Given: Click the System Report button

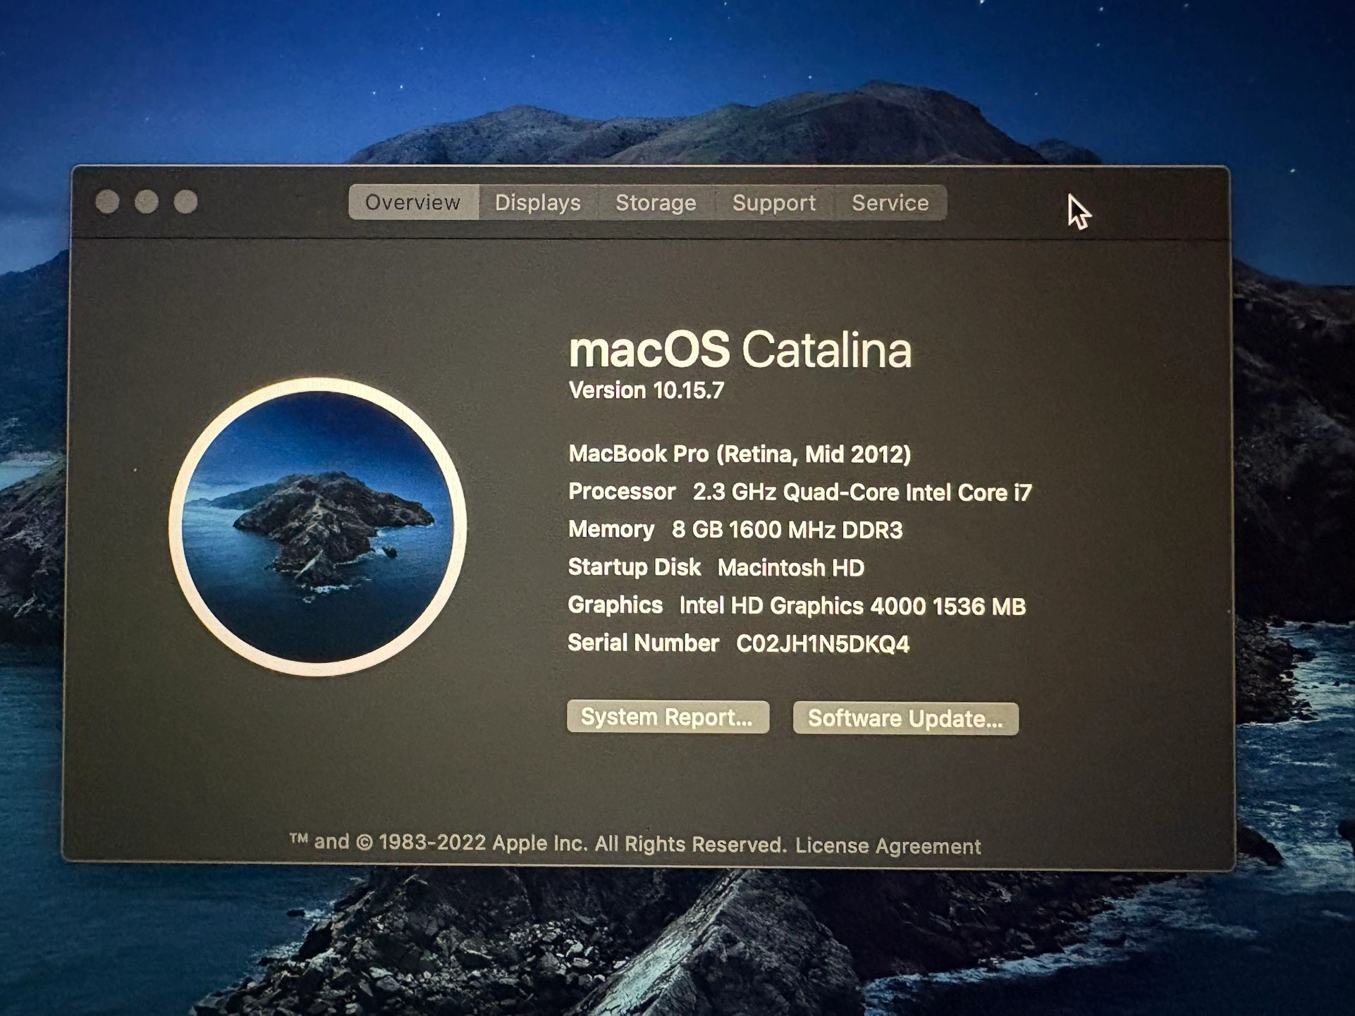Looking at the screenshot, I should pyautogui.click(x=667, y=717).
